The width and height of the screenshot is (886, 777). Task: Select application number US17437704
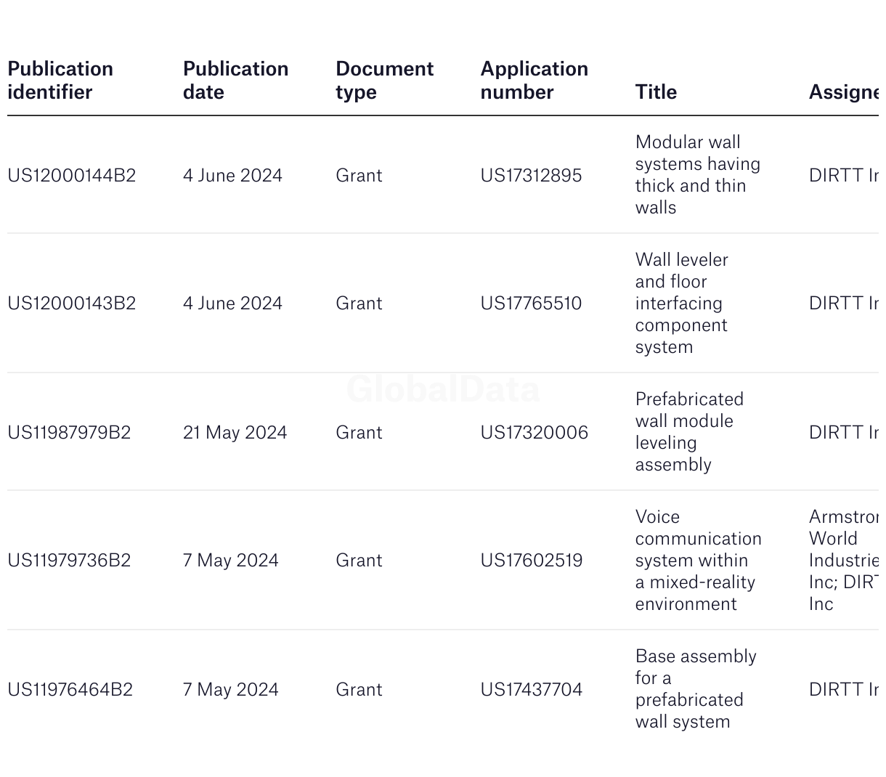click(532, 690)
